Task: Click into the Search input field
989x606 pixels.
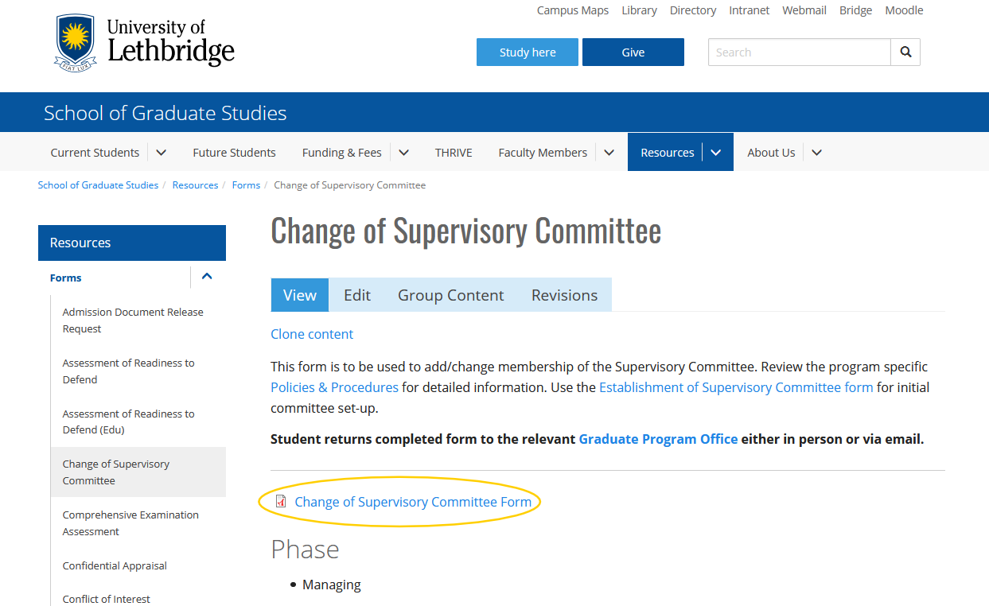Action: pyautogui.click(x=800, y=52)
